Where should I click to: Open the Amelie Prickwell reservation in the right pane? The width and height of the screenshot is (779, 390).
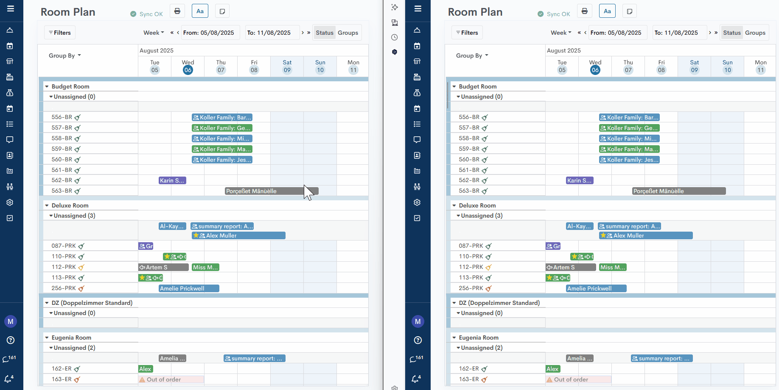596,288
